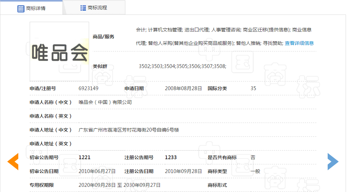The height and width of the screenshot is (192, 347).
Task: Click the 申请人地址（中文） label
Action: (x=51, y=130)
